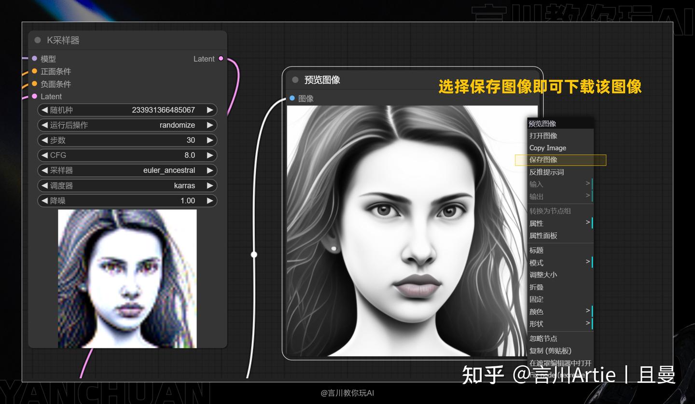This screenshot has width=695, height=404.
Task: Click the K采样器 node title bar
Action: point(127,40)
